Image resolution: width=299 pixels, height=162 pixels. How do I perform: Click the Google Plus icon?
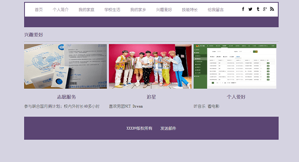(265, 9)
